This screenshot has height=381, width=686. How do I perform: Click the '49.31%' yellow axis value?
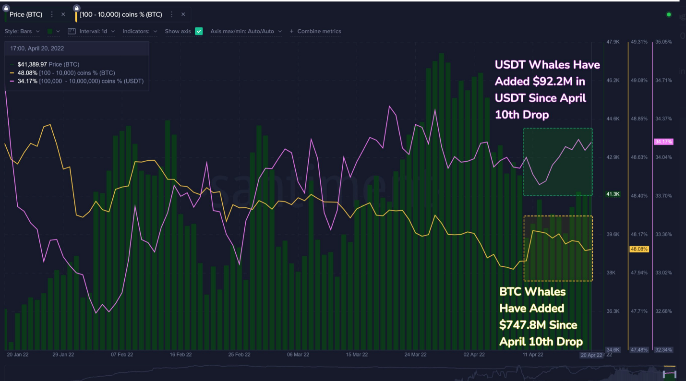[x=639, y=42]
